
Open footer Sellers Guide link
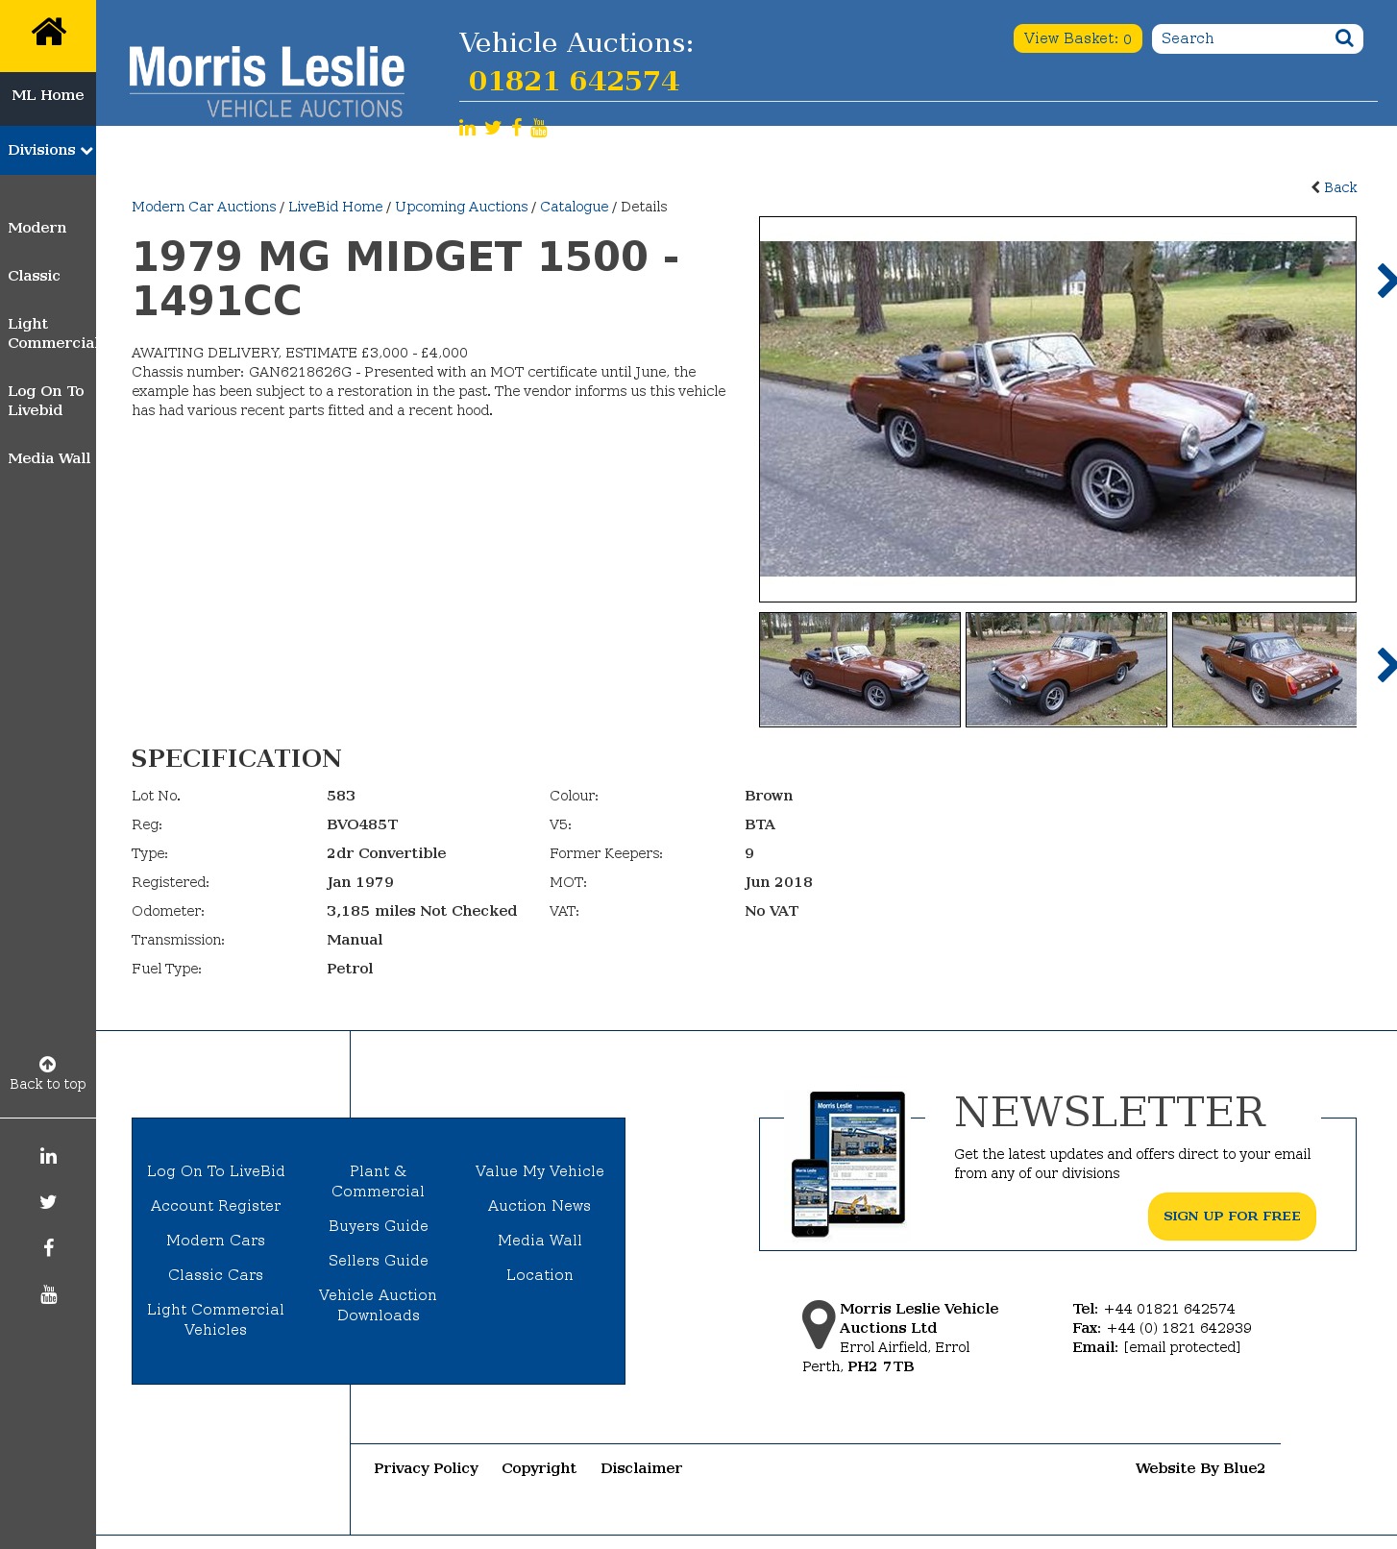(x=379, y=1261)
